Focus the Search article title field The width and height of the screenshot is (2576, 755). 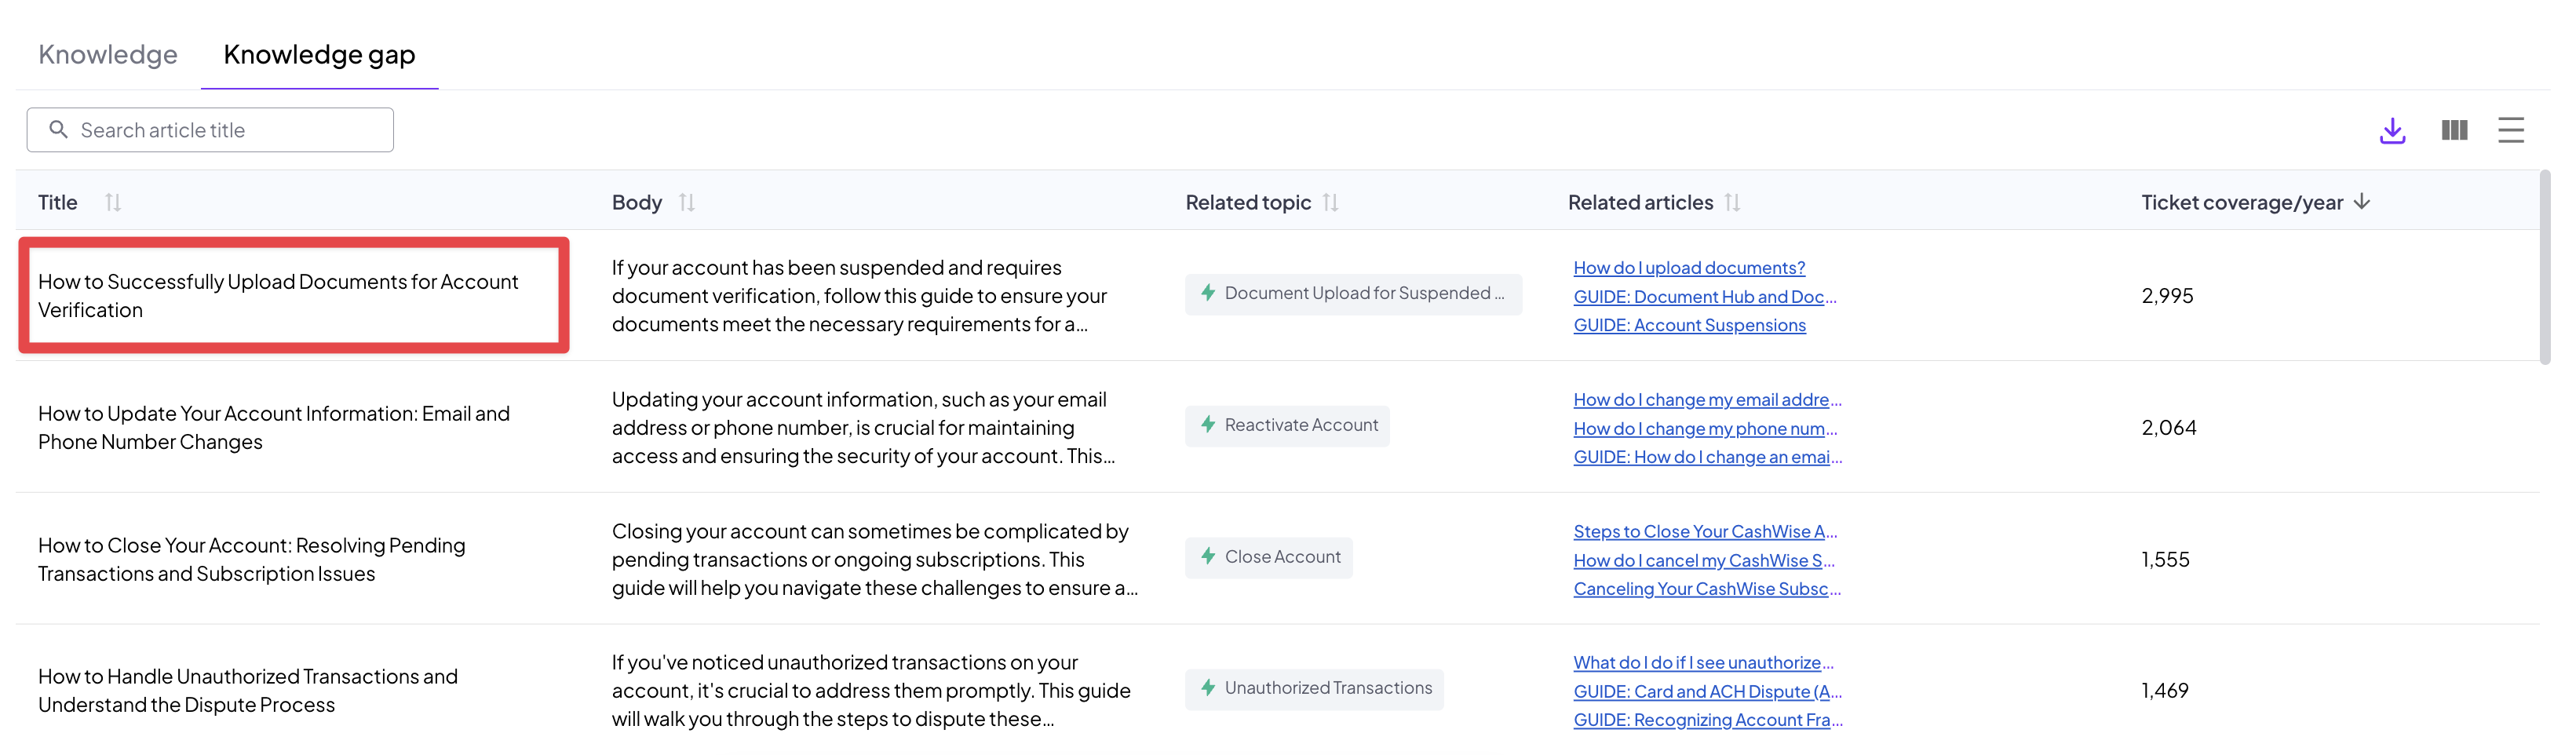[x=210, y=130]
